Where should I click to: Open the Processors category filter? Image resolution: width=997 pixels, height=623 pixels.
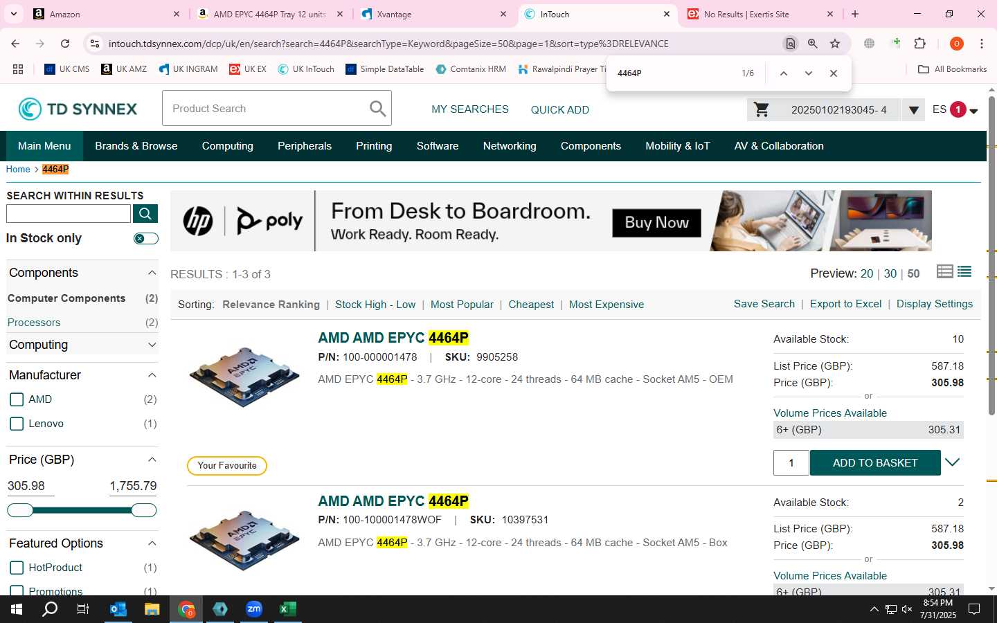click(34, 323)
